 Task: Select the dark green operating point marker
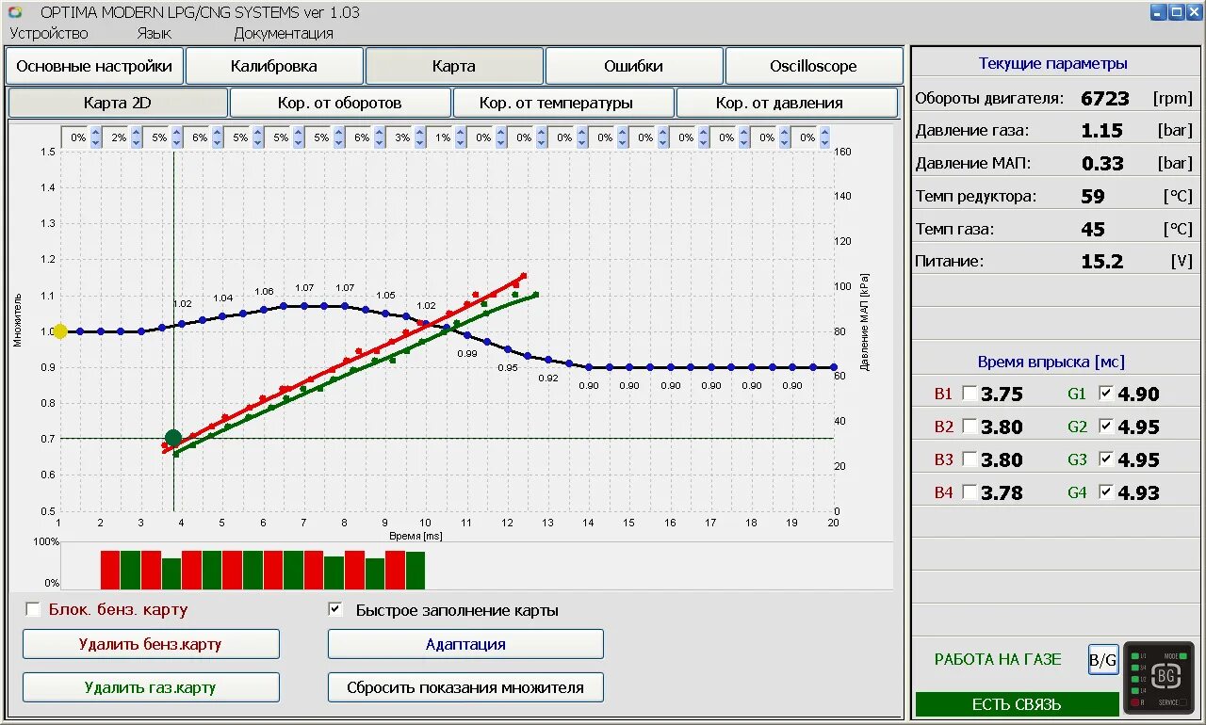pos(173,438)
